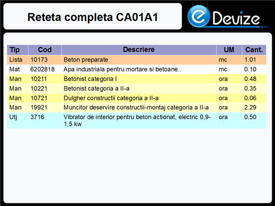Click 'Dulgher constructii categoria a II-a'
The image size is (275, 206).
coord(111,98)
